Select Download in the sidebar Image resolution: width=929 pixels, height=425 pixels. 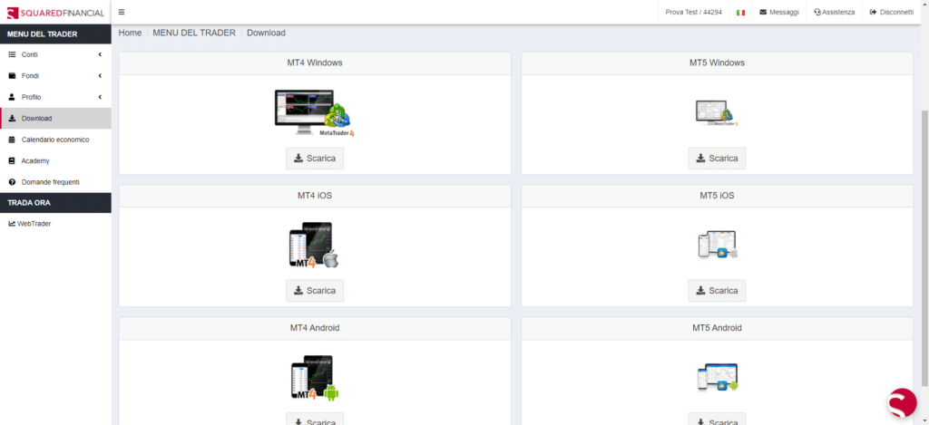tap(55, 119)
